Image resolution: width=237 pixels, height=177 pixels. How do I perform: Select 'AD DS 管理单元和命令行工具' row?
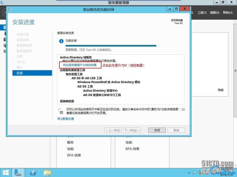coord(102,95)
